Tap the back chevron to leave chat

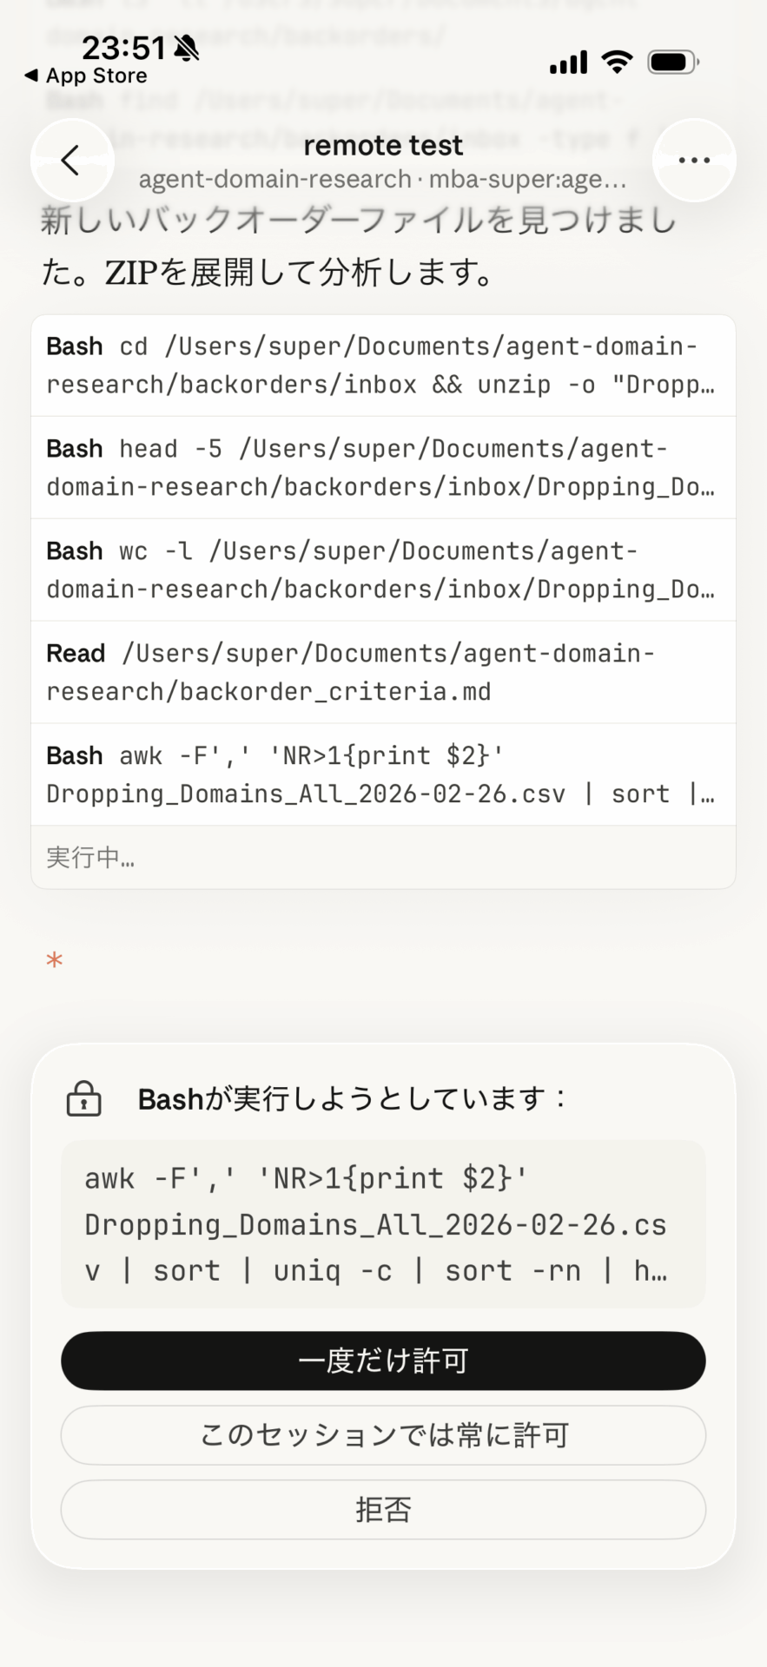point(72,160)
